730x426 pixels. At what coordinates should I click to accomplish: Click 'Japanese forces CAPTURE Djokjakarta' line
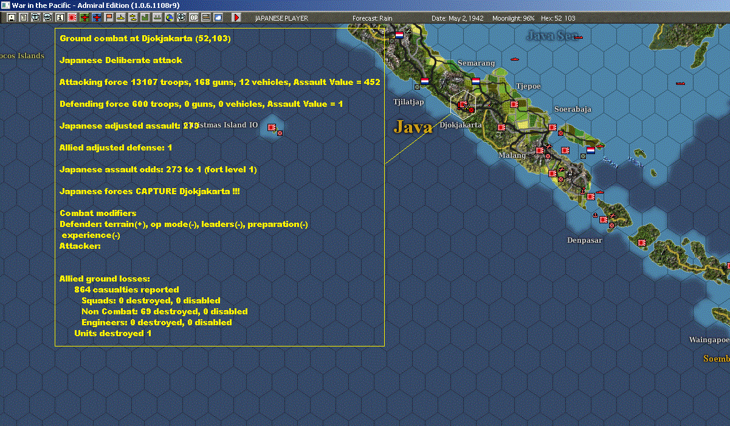coord(150,191)
